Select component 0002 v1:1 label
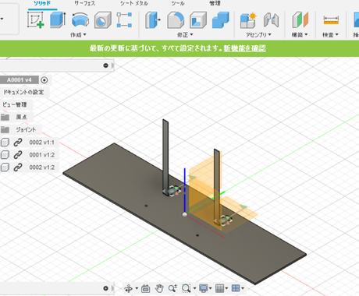The height and width of the screenshot is (296, 359). click(42, 143)
